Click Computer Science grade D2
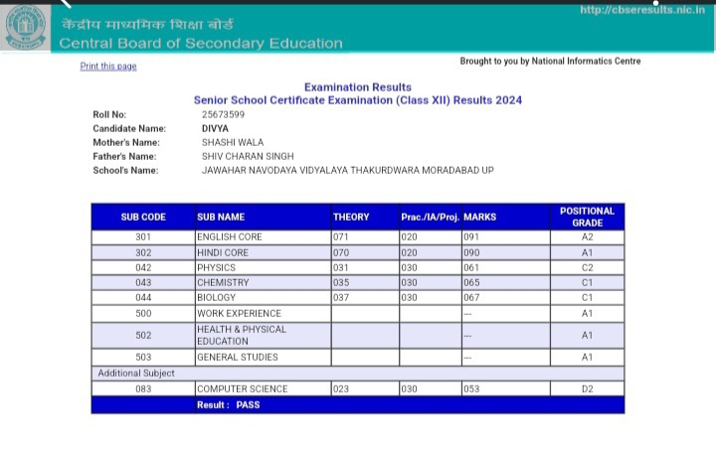 588,389
